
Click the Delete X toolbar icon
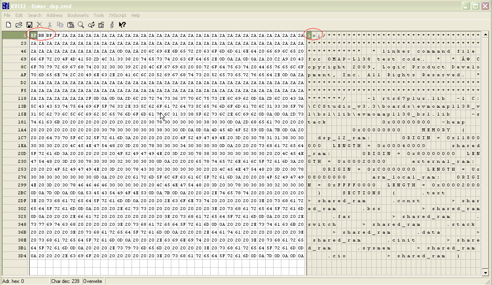tap(40, 25)
